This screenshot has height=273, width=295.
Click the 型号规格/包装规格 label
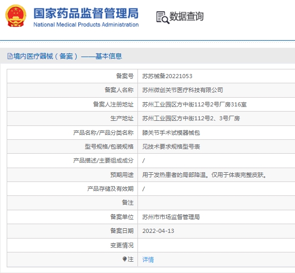pos(109,147)
